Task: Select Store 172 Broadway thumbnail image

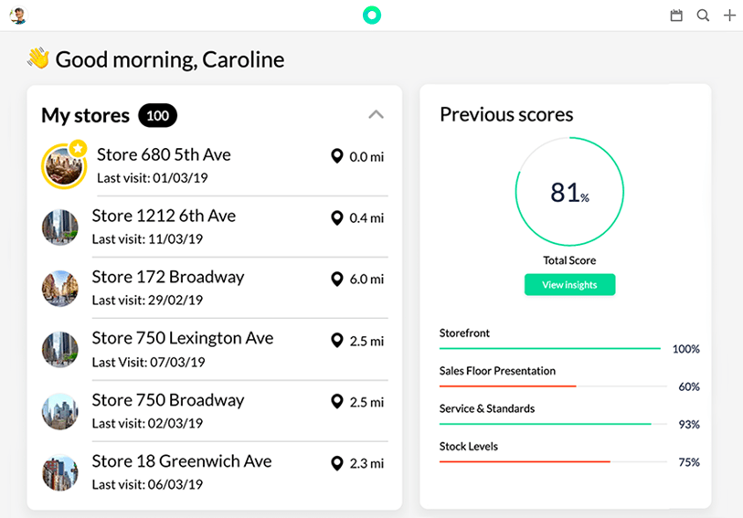Action: pos(59,288)
